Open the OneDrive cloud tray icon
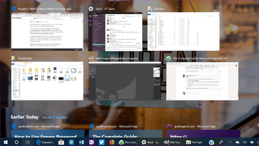The height and width of the screenshot is (146, 259). coord(237,142)
